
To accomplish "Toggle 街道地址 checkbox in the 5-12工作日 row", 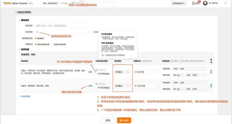I will coord(96,84).
